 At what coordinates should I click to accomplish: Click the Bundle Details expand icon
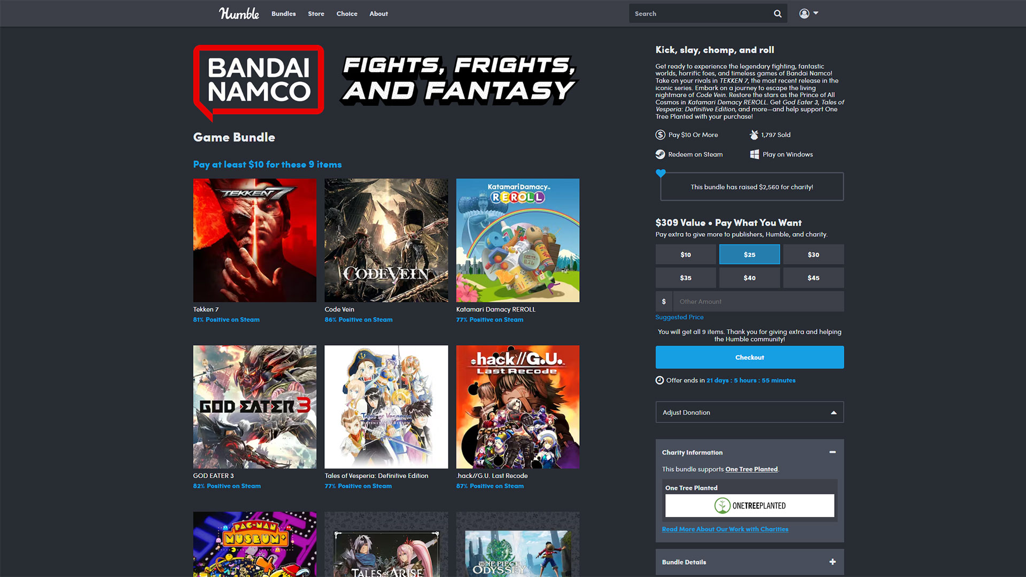(832, 562)
